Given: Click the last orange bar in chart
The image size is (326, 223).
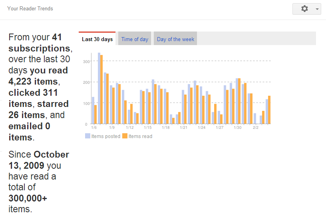Looking at the screenshot, I should point(269,110).
